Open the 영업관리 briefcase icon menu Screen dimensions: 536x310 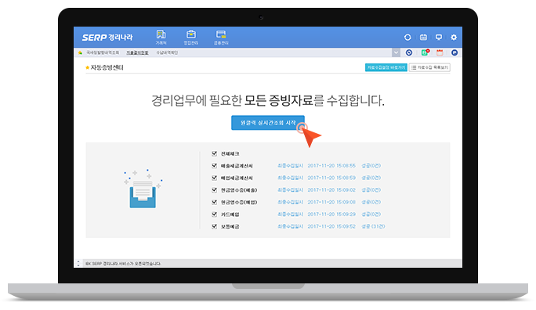tap(191, 38)
